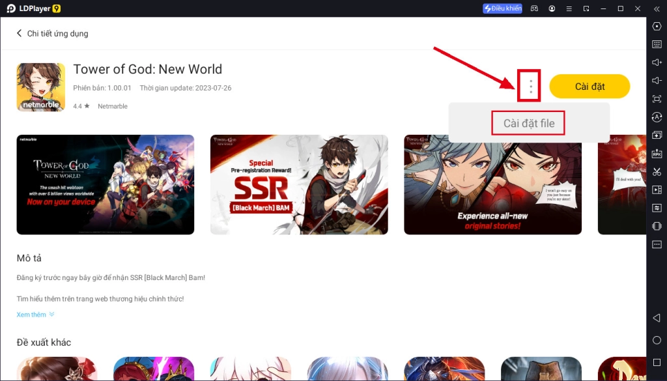Increase volume with the volume-up icon
The width and height of the screenshot is (667, 381).
point(657,63)
